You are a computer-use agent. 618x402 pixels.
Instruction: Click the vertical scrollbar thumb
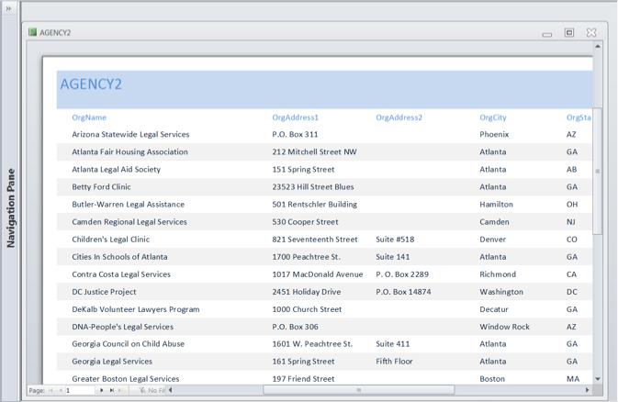point(597,171)
